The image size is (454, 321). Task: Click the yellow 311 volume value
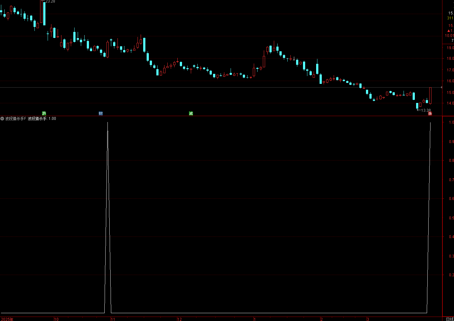point(450,18)
